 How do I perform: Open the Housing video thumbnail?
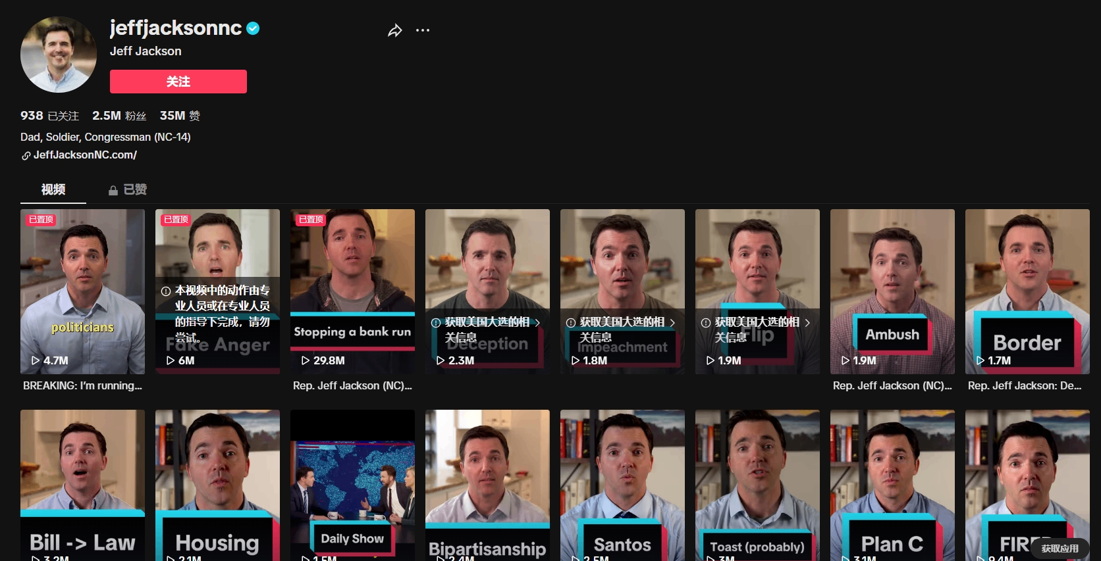click(x=217, y=485)
